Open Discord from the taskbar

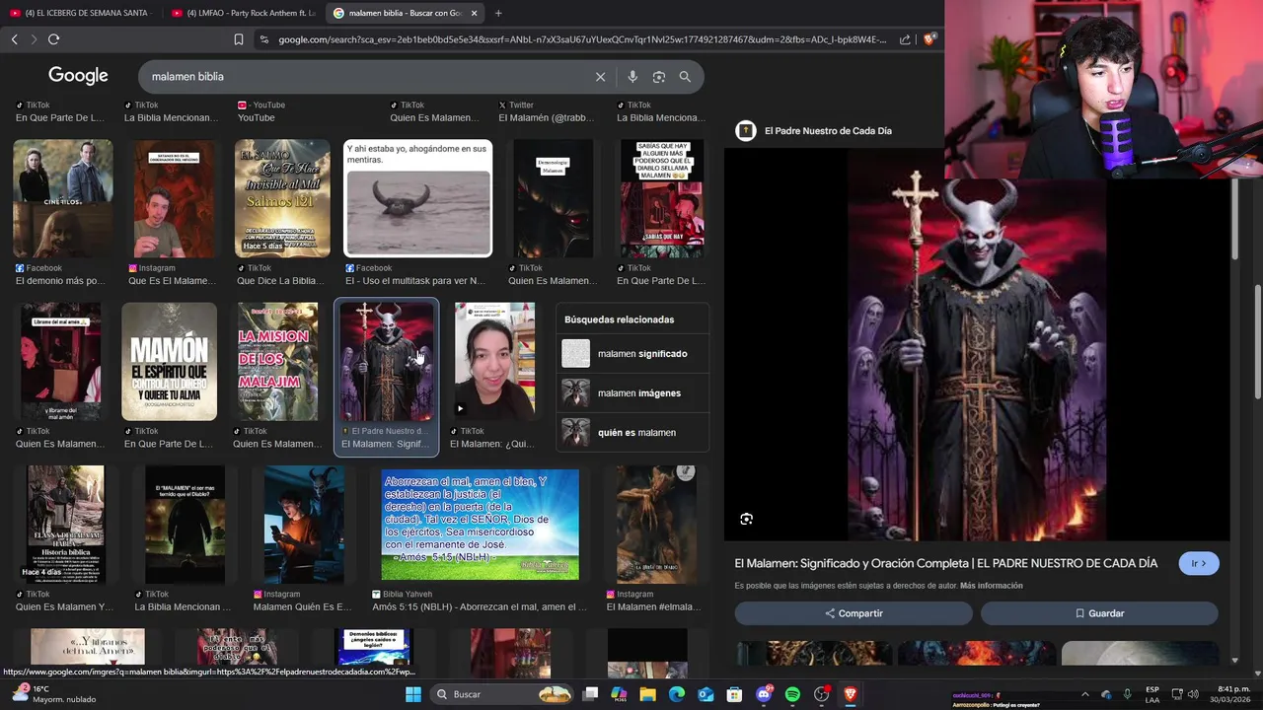point(764,694)
